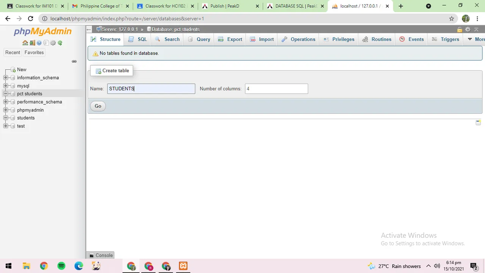This screenshot has height=273, width=485.
Task: Click the padlock icon in top bar
Action: (460, 29)
